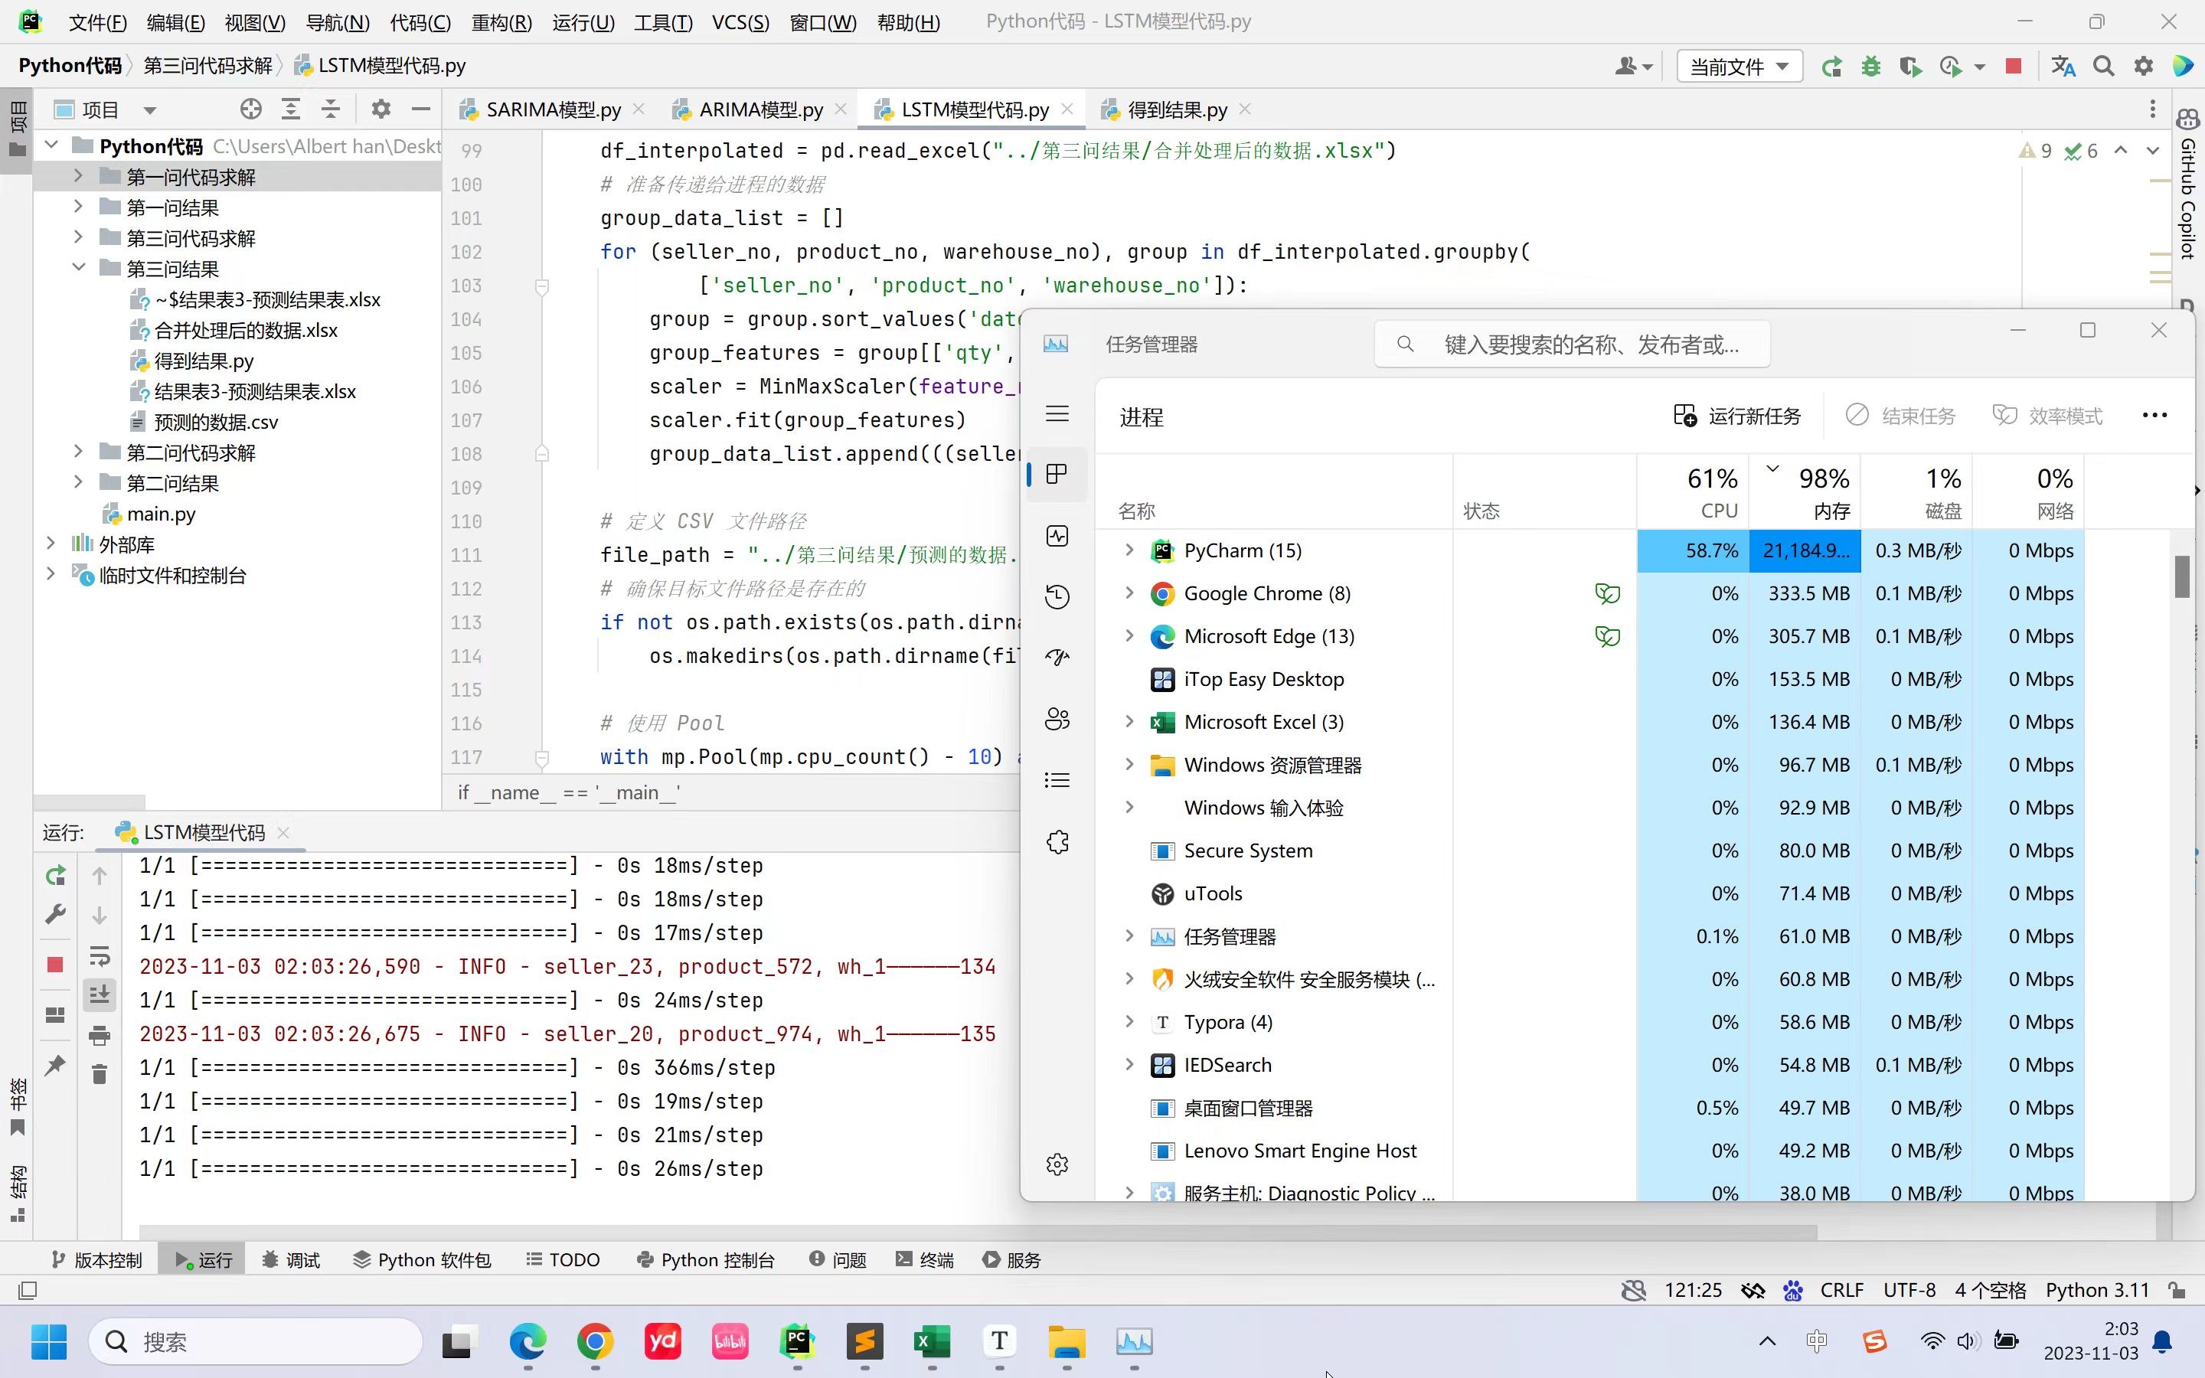
Task: Open Task Manager Startup apps icon
Action: tap(1057, 657)
